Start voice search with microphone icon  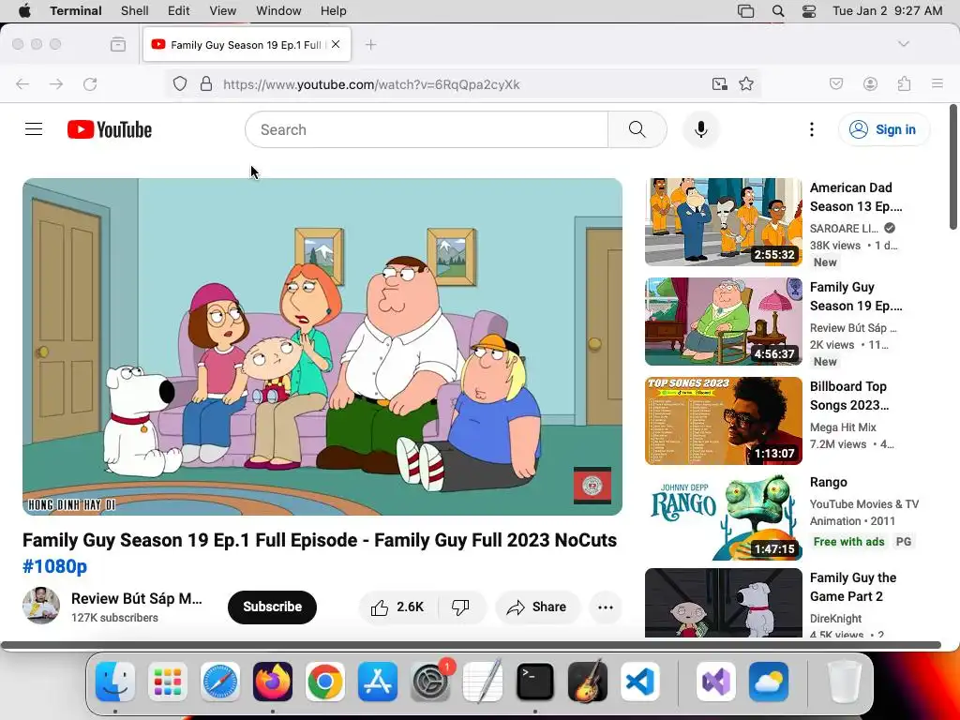[701, 129]
